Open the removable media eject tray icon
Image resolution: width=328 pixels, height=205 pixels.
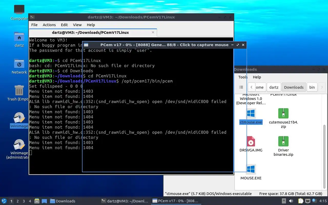point(284,201)
